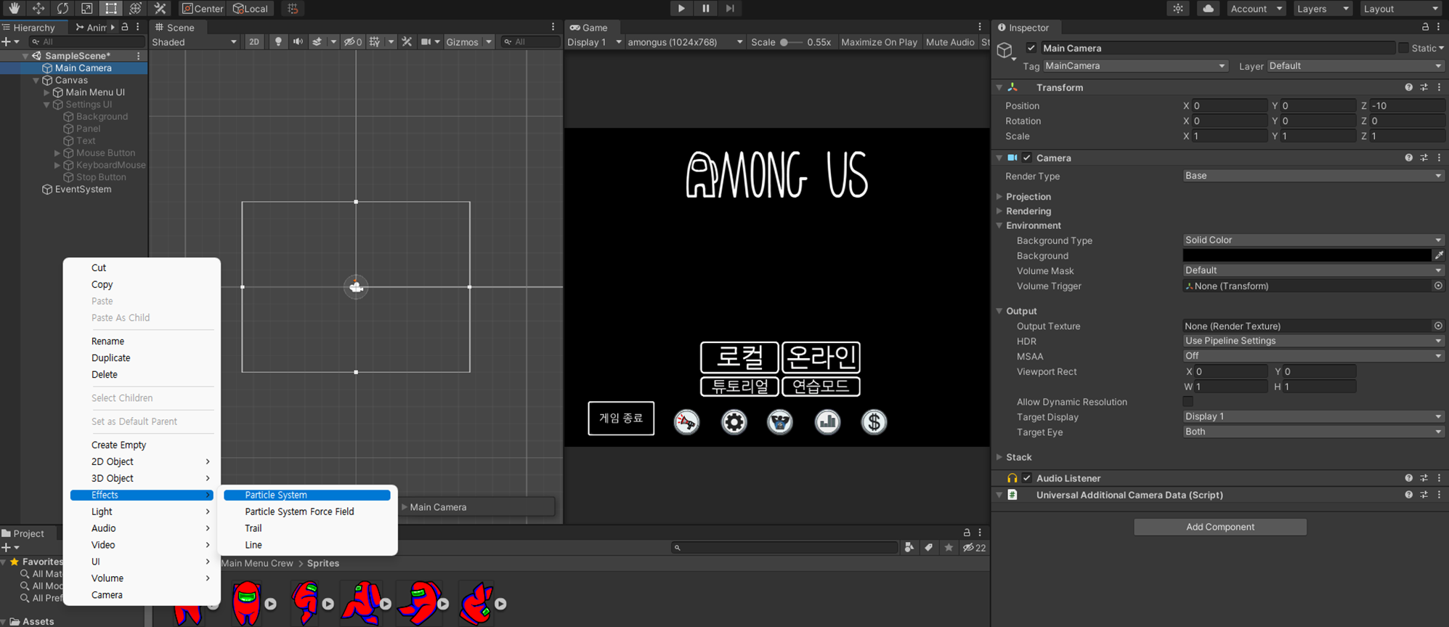The image size is (1449, 627).
Task: Lock the Inspector panel
Action: (1425, 28)
